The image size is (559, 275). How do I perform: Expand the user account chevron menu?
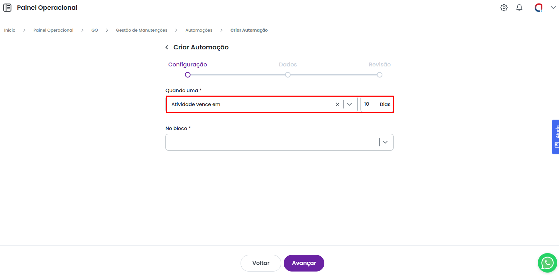553,8
